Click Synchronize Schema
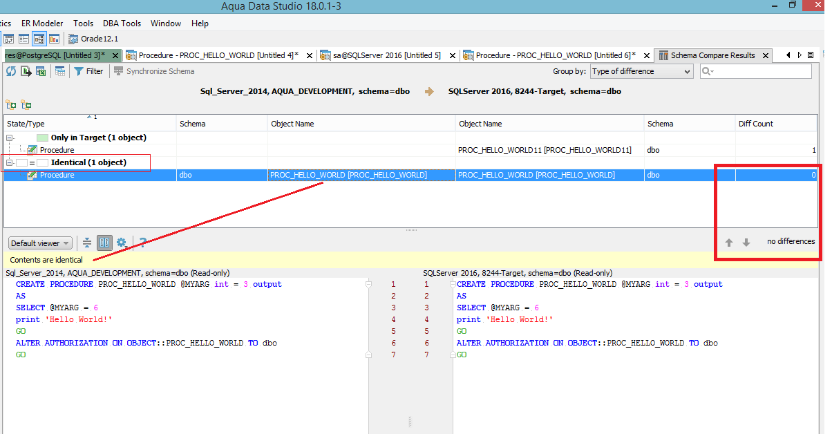The height and width of the screenshot is (434, 832). 154,71
